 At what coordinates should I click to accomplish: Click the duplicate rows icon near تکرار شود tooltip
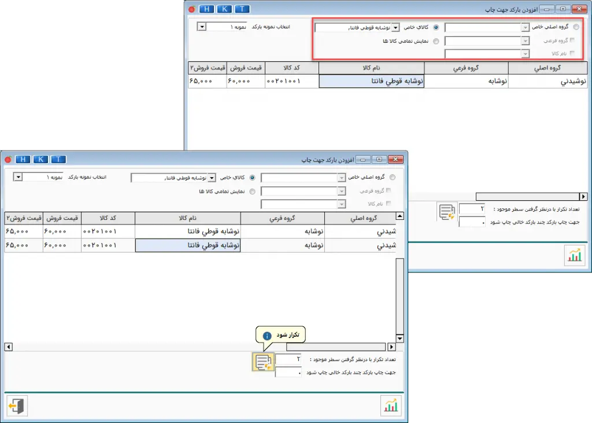point(264,362)
